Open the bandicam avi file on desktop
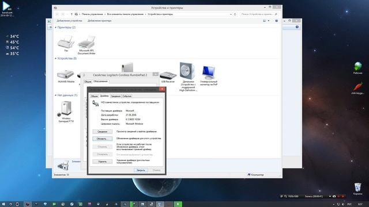This screenshot has width=369, height=207. point(7,9)
